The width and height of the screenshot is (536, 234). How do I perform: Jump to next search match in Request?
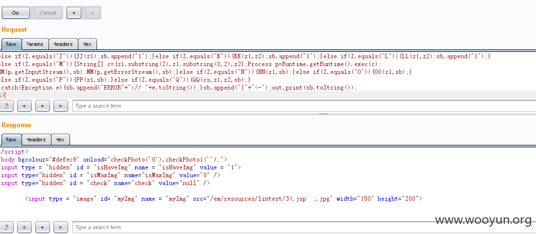pos(60,106)
